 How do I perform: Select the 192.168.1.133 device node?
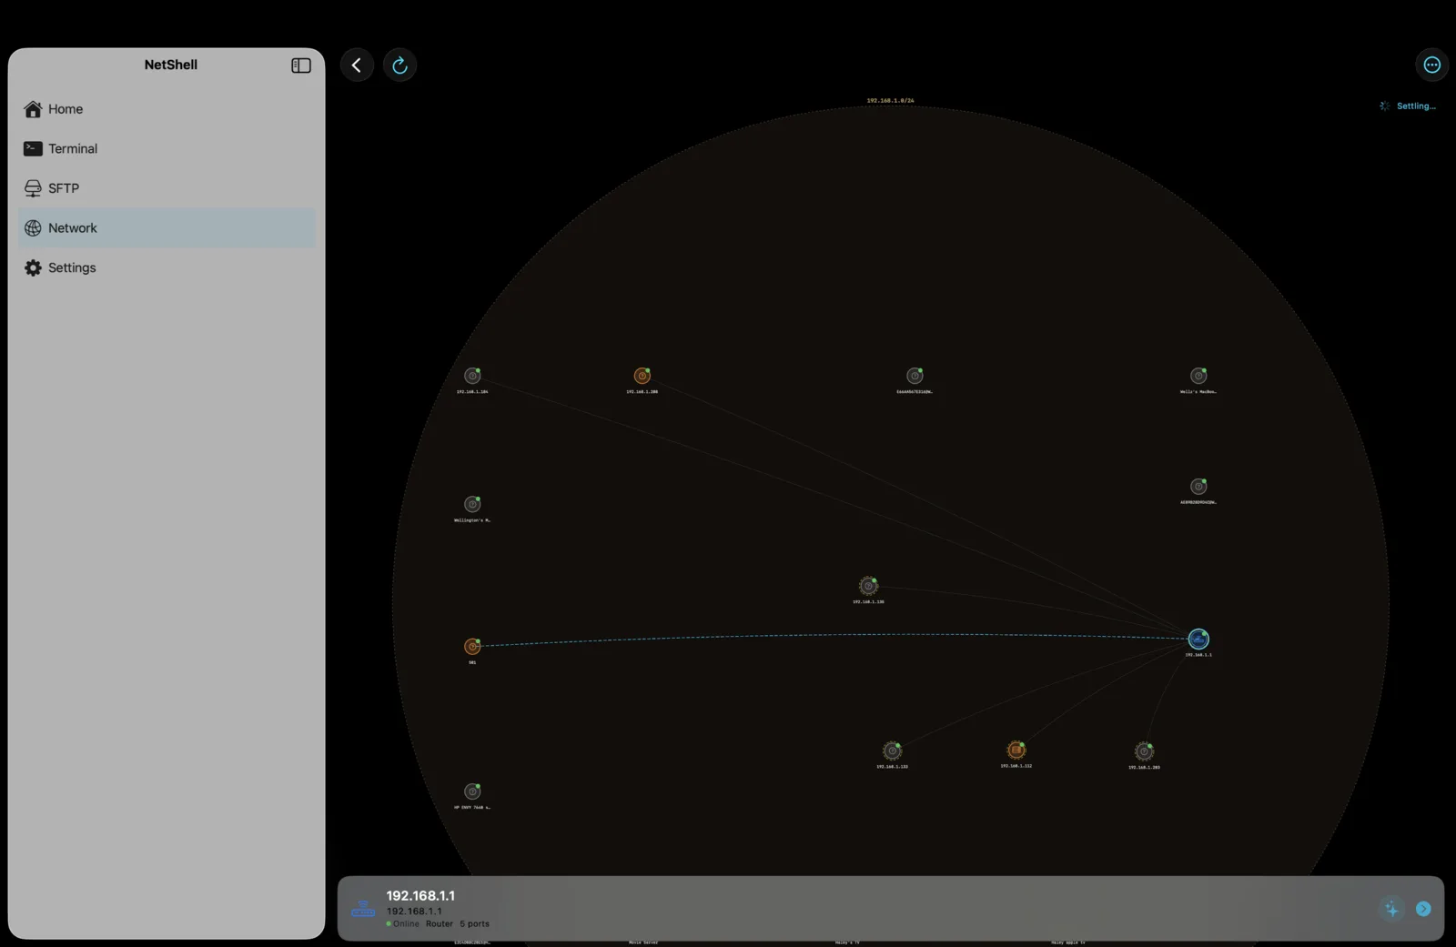[x=892, y=751]
